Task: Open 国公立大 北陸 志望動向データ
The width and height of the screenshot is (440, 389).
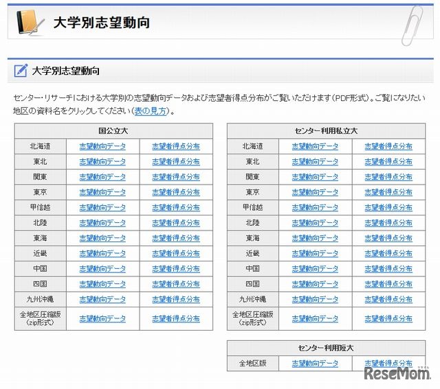Action: [x=102, y=223]
